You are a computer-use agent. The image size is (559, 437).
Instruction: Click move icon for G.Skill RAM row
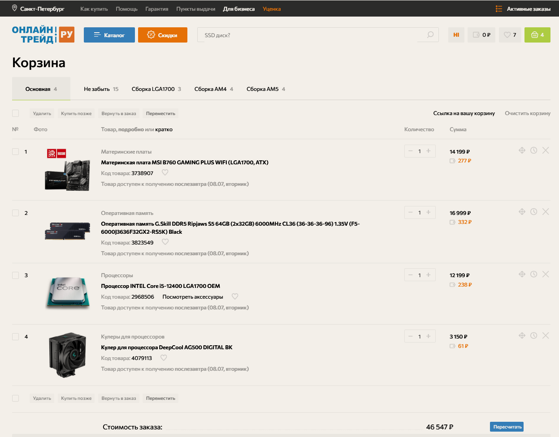[x=522, y=212]
